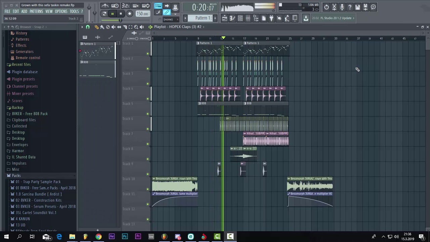This screenshot has height=242, width=430.
Task: Open the Mixer from toolbar
Action: tap(248, 18)
